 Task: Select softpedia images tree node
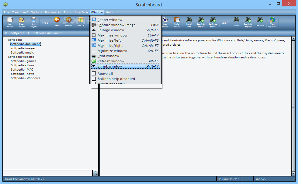(23, 48)
